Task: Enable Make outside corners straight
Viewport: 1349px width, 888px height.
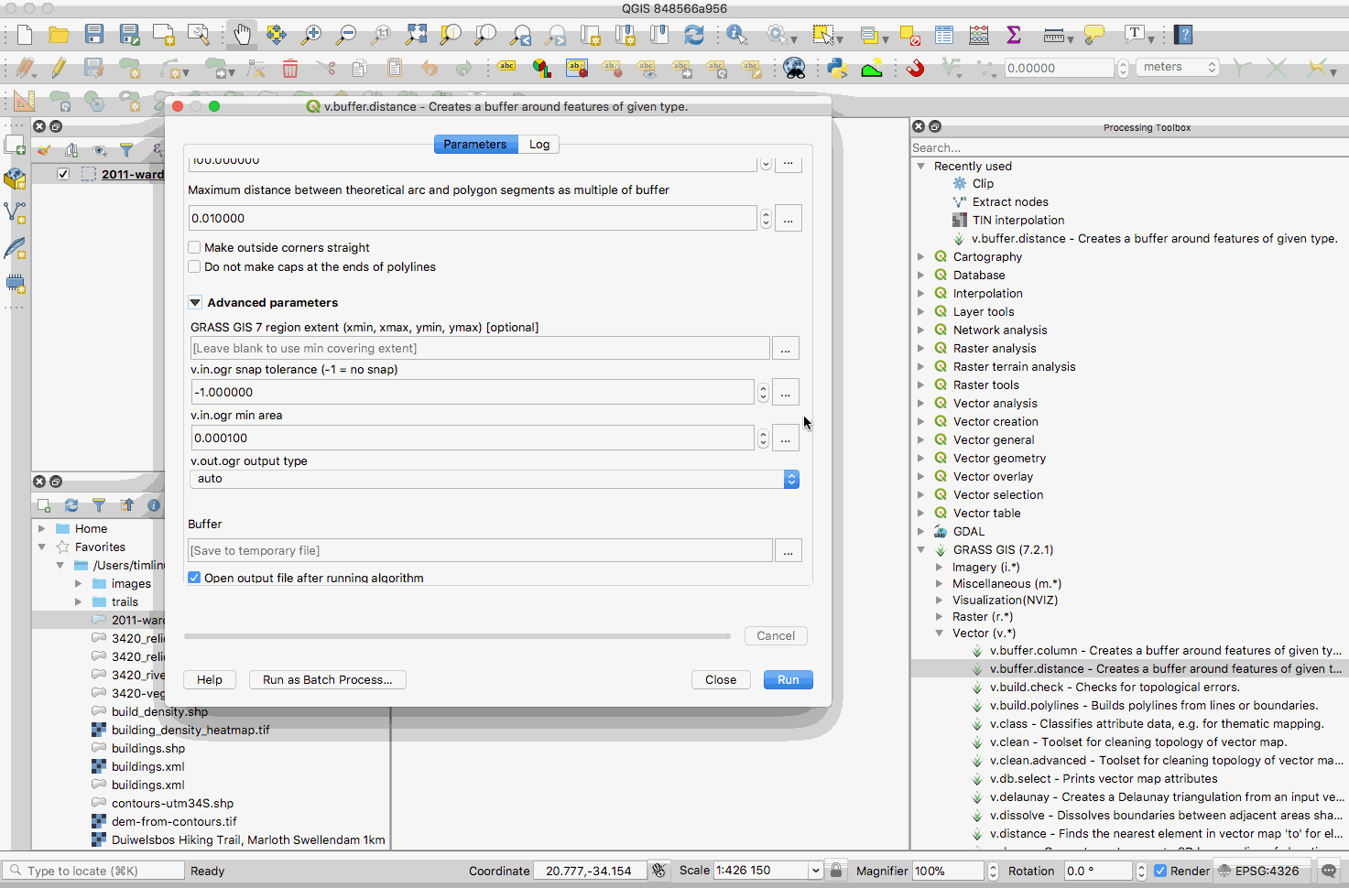Action: (x=194, y=247)
